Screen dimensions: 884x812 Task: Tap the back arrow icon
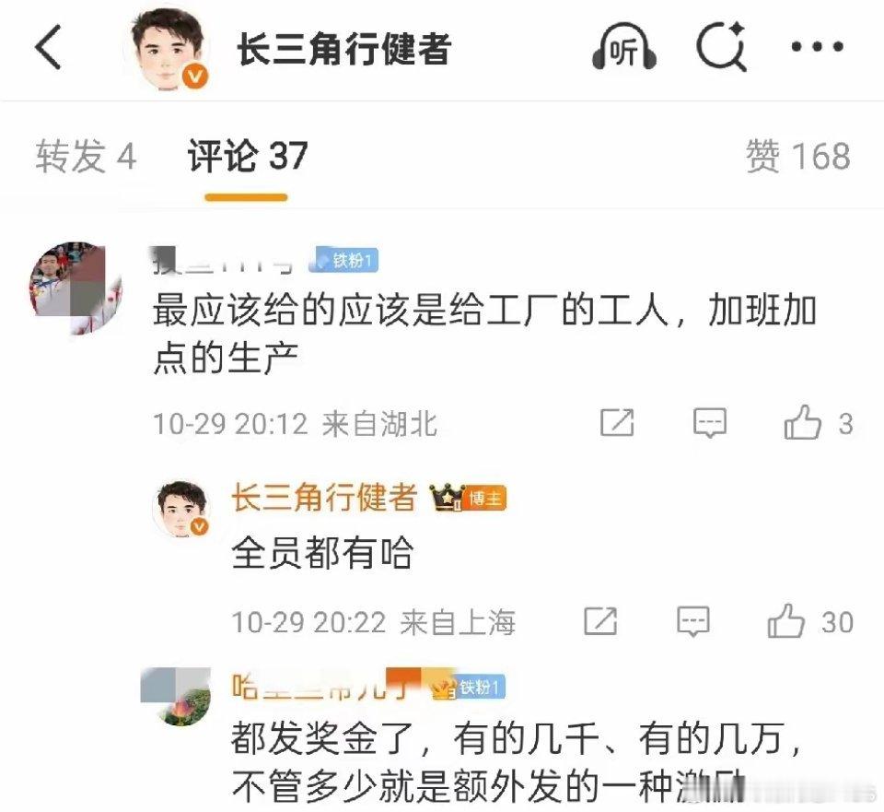[x=48, y=48]
